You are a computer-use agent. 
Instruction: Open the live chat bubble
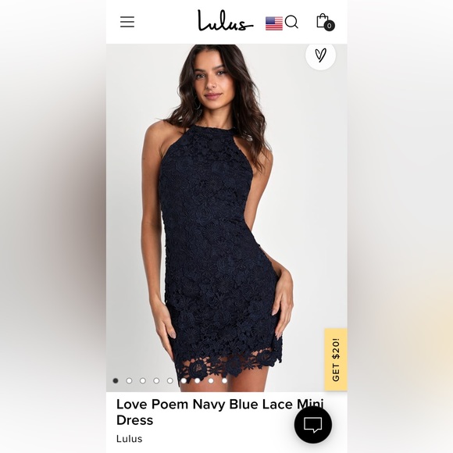(x=313, y=425)
